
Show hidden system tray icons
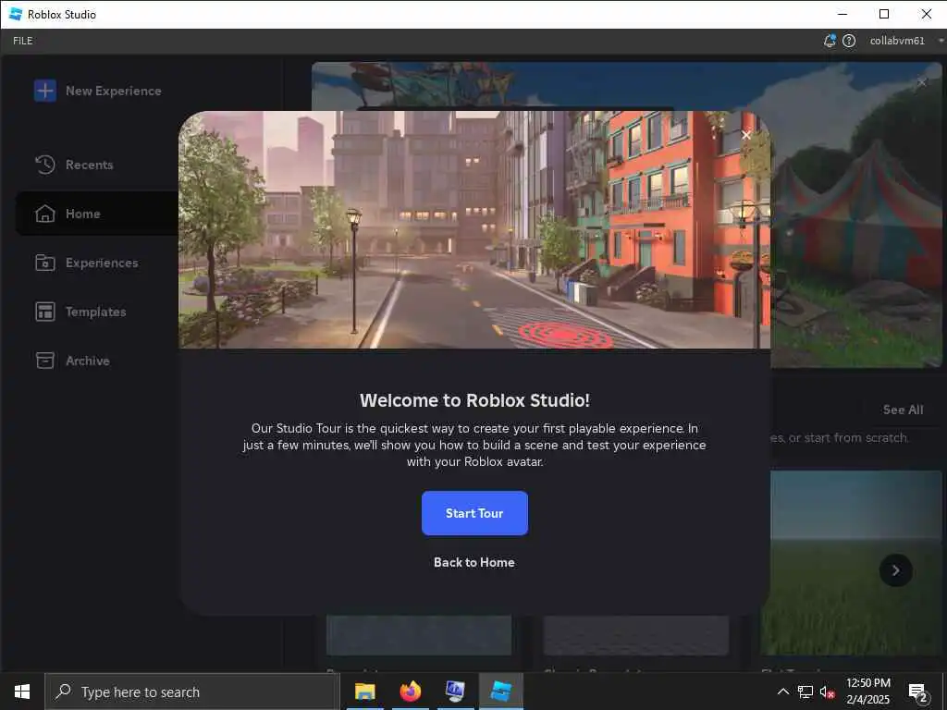coord(782,692)
